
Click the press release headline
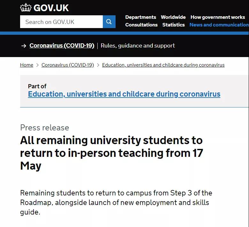[111, 153]
